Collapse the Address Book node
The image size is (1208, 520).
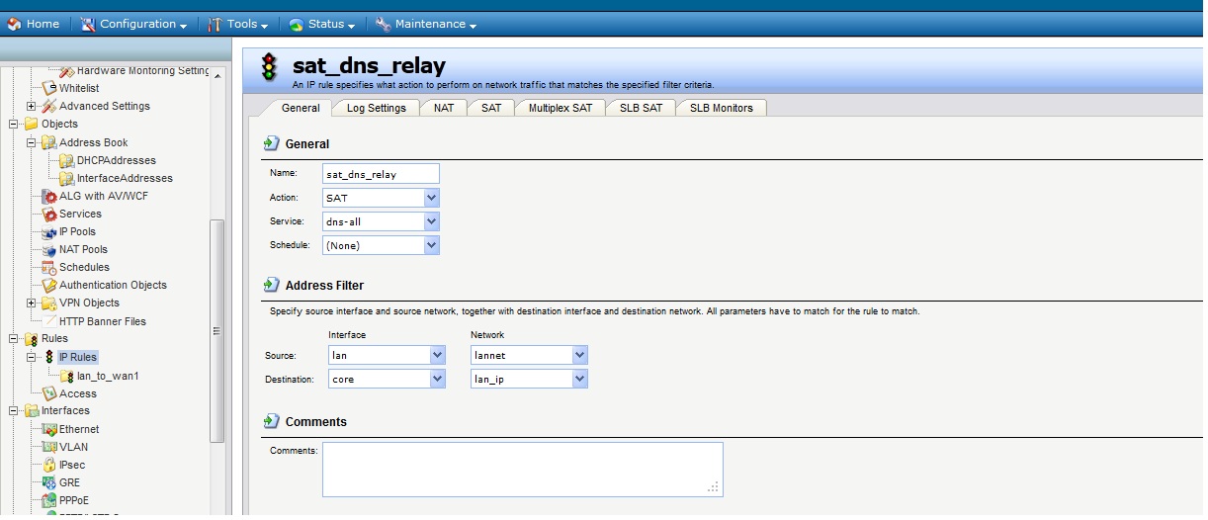tap(32, 142)
